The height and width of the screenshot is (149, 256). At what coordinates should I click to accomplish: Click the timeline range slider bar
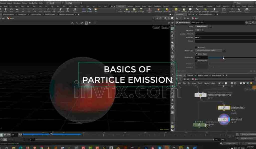125,140
